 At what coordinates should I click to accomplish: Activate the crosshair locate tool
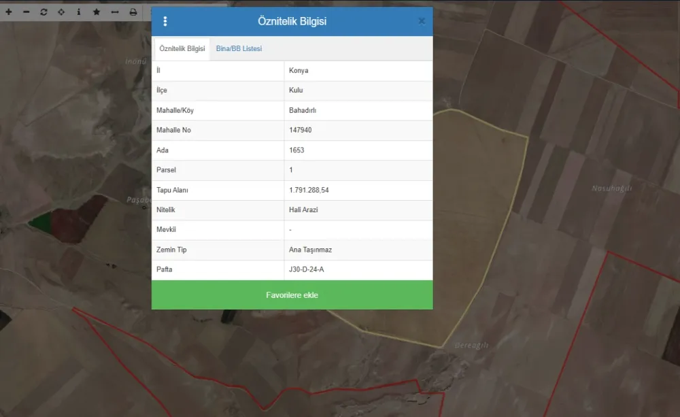coord(61,12)
